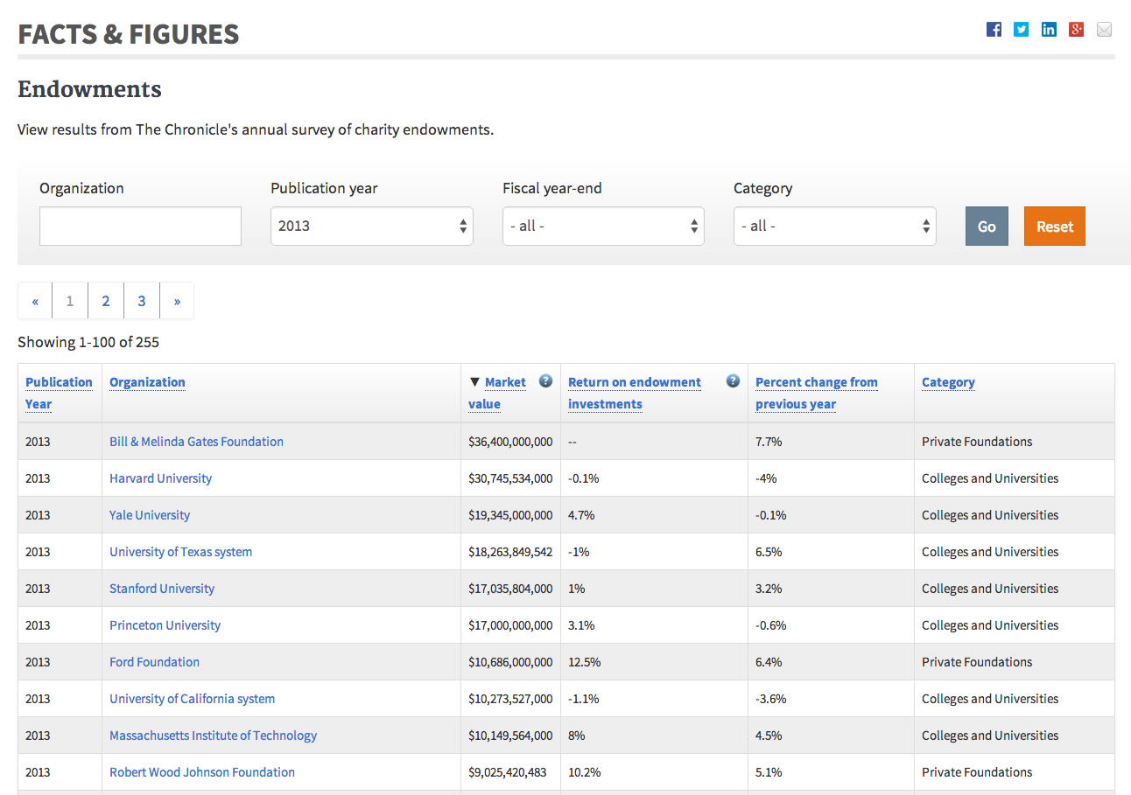Share page on Twitter icon

(x=1022, y=30)
